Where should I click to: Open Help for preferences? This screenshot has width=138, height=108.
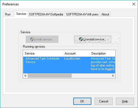125,101
